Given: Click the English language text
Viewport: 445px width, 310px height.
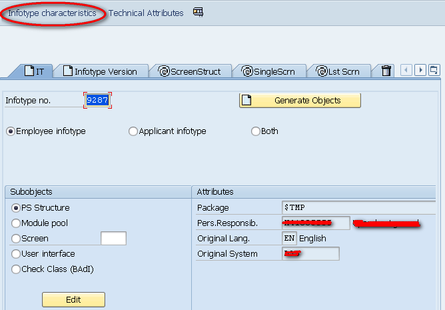Looking at the screenshot, I should tap(312, 239).
